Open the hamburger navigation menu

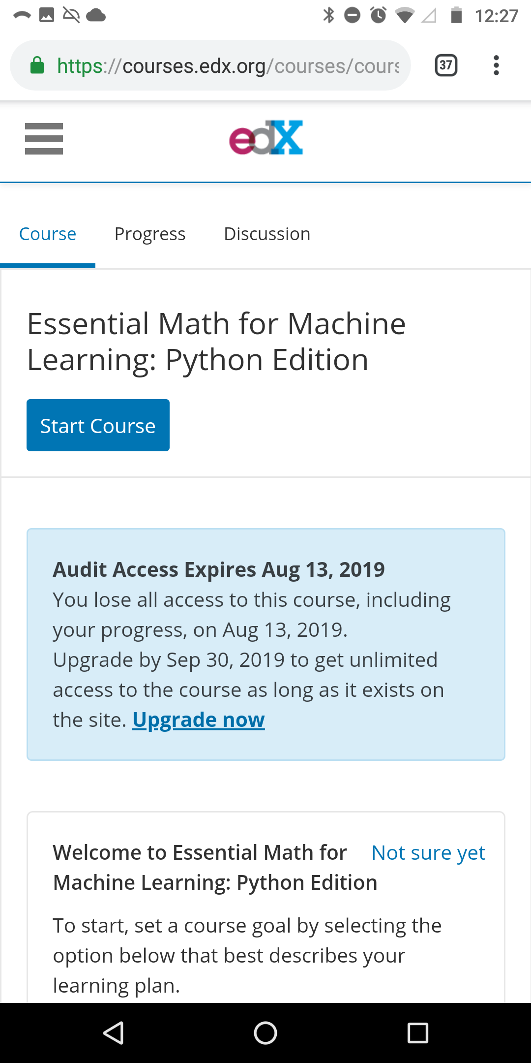[x=44, y=139]
